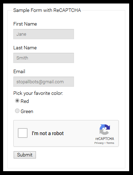This screenshot has width=133, height=175.
Task: Open the reCAPTCHA Terms link
Action: point(110,143)
